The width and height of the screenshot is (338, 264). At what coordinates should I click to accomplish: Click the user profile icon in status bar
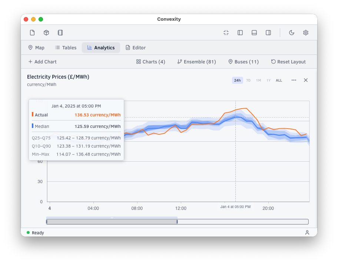click(307, 232)
